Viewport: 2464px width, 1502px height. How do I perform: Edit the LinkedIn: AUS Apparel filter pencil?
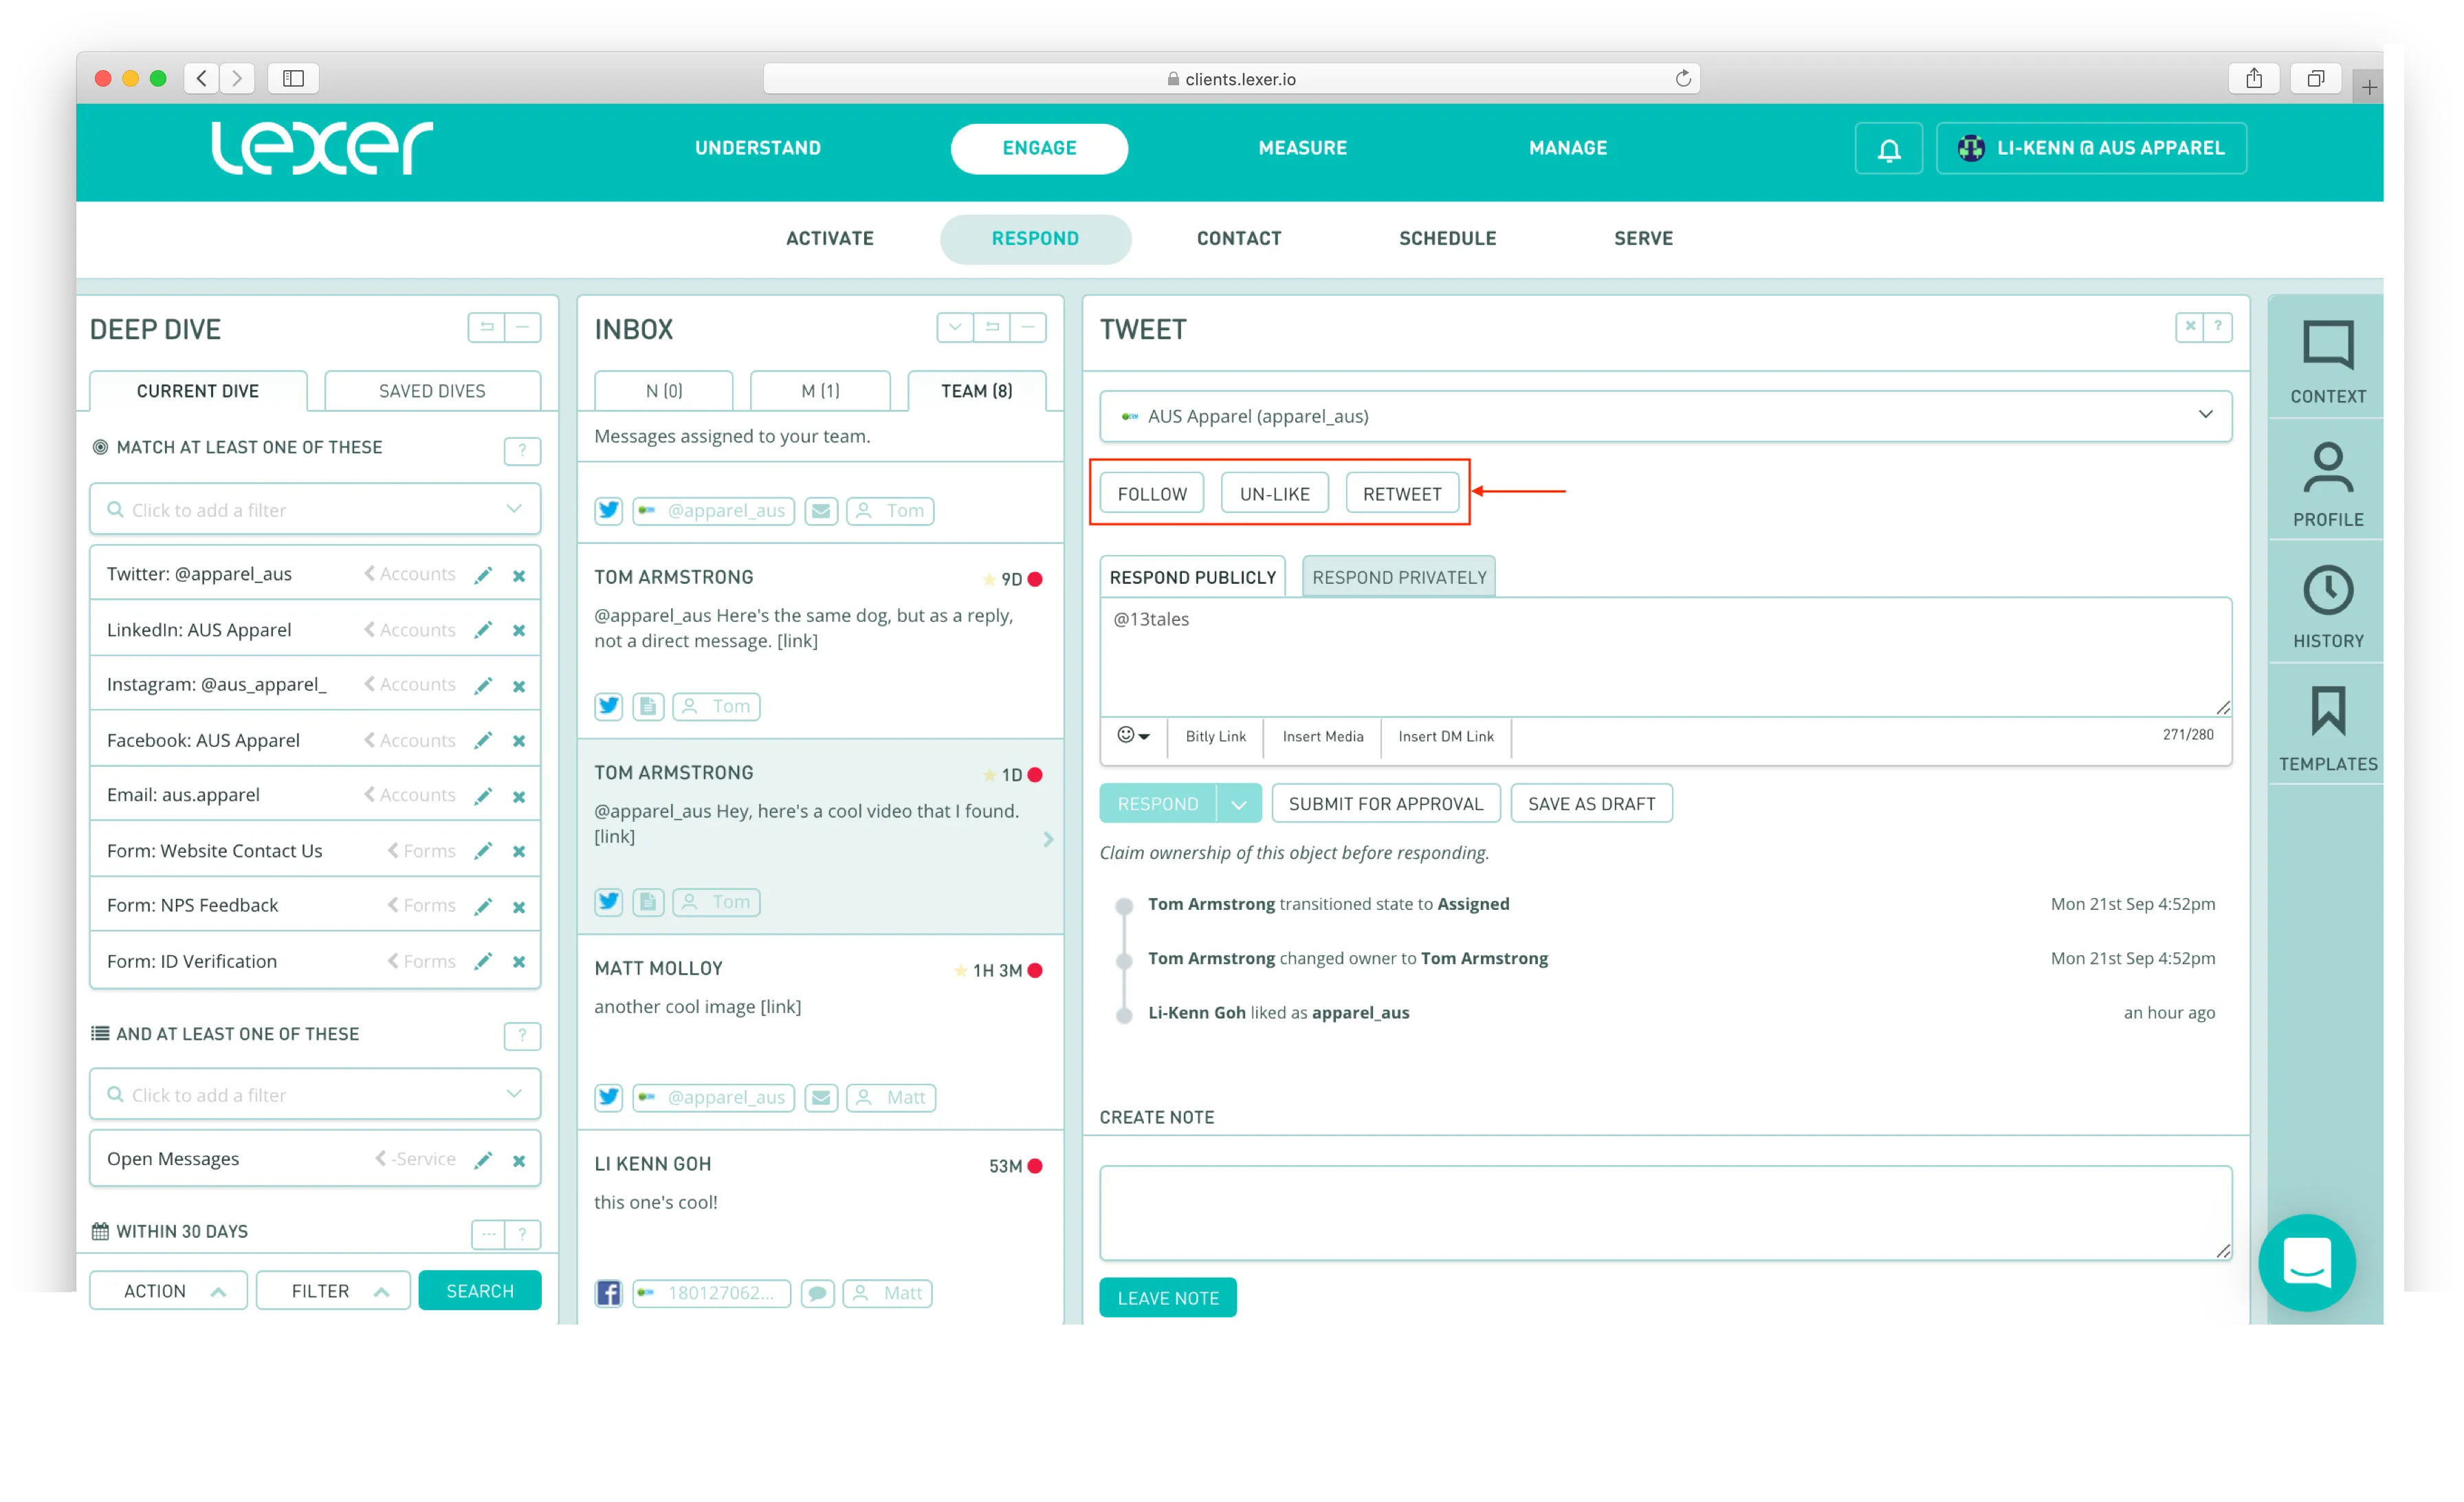[x=483, y=630]
